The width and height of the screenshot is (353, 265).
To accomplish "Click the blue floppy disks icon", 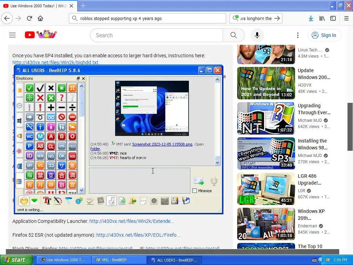I will click(x=186, y=201).
